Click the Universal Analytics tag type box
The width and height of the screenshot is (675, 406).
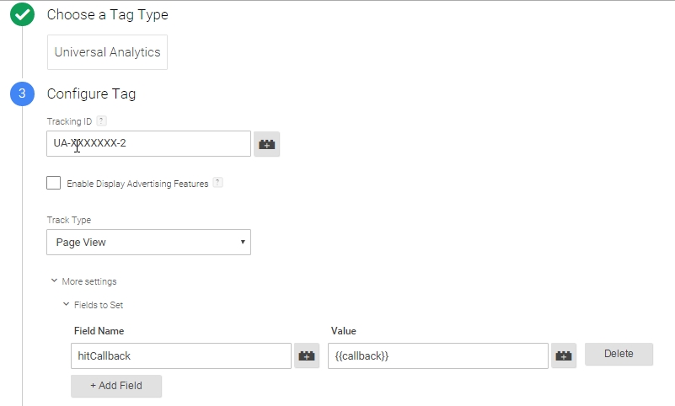107,52
